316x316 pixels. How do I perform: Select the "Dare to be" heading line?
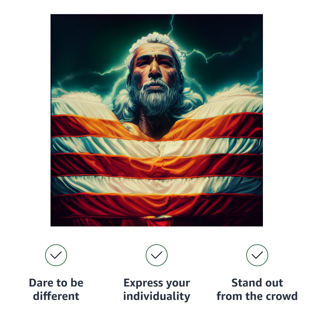56,283
